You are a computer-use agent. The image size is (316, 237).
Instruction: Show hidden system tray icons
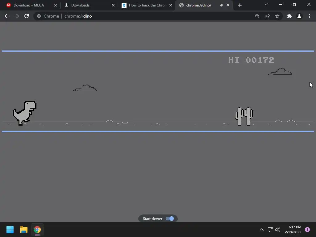262,230
